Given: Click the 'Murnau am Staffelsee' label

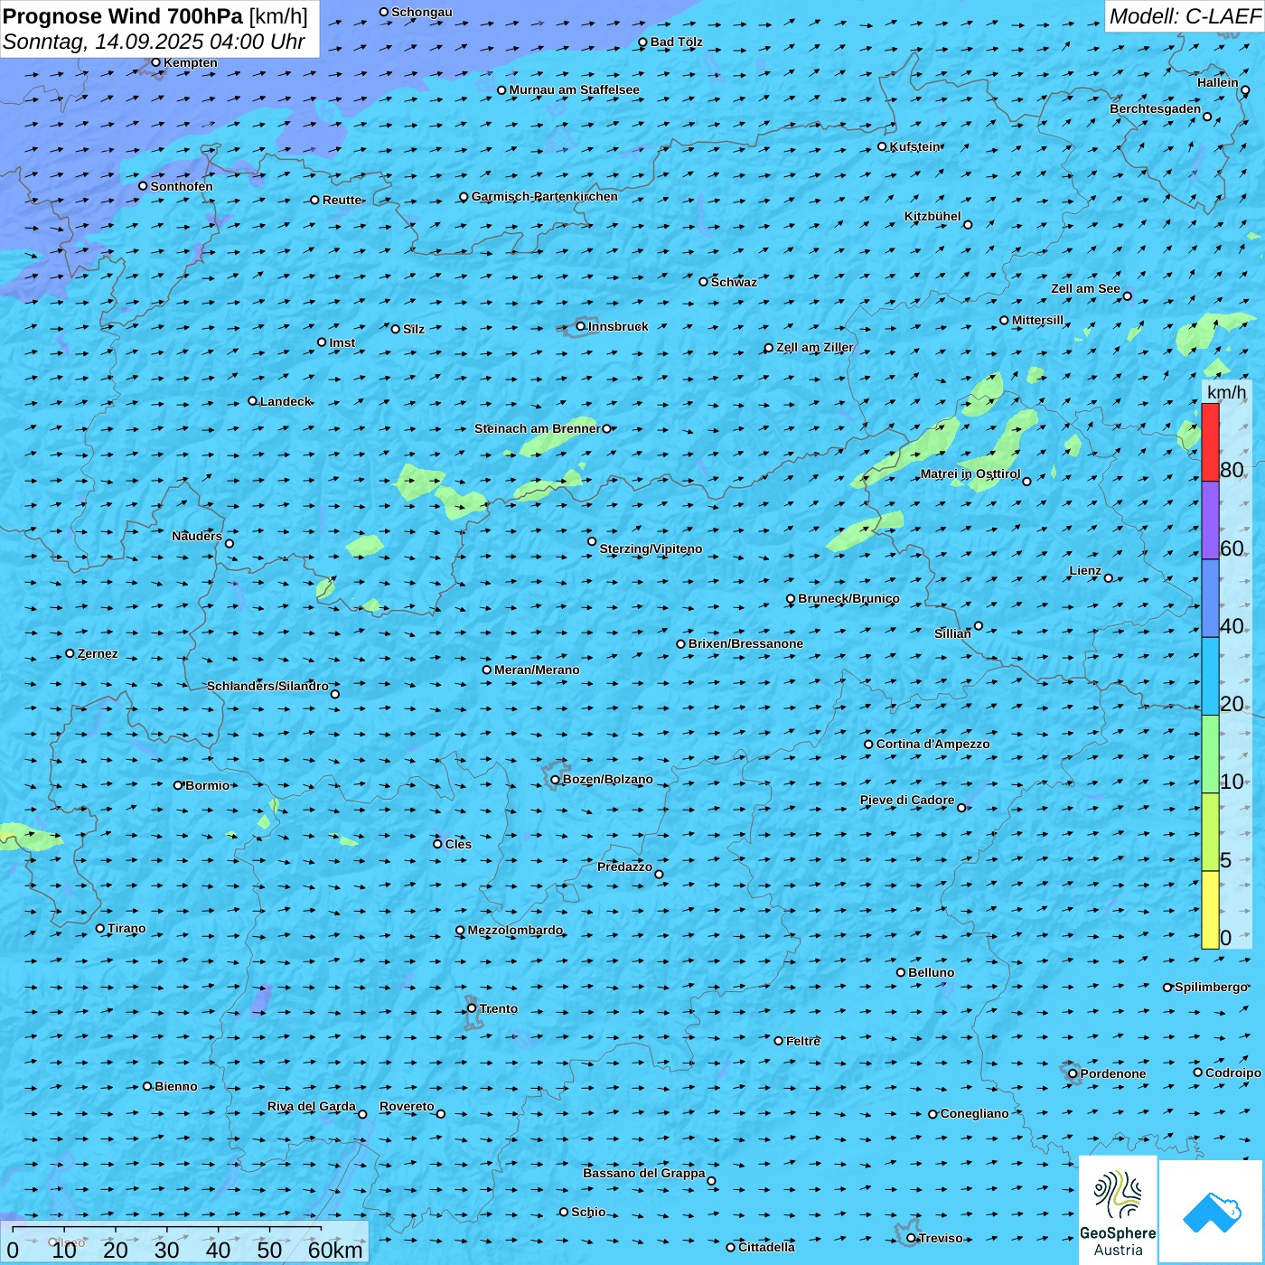Looking at the screenshot, I should (x=574, y=89).
